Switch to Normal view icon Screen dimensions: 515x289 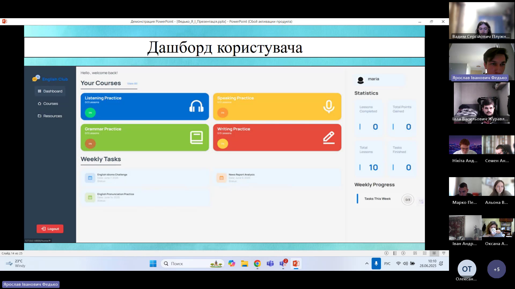click(x=415, y=253)
